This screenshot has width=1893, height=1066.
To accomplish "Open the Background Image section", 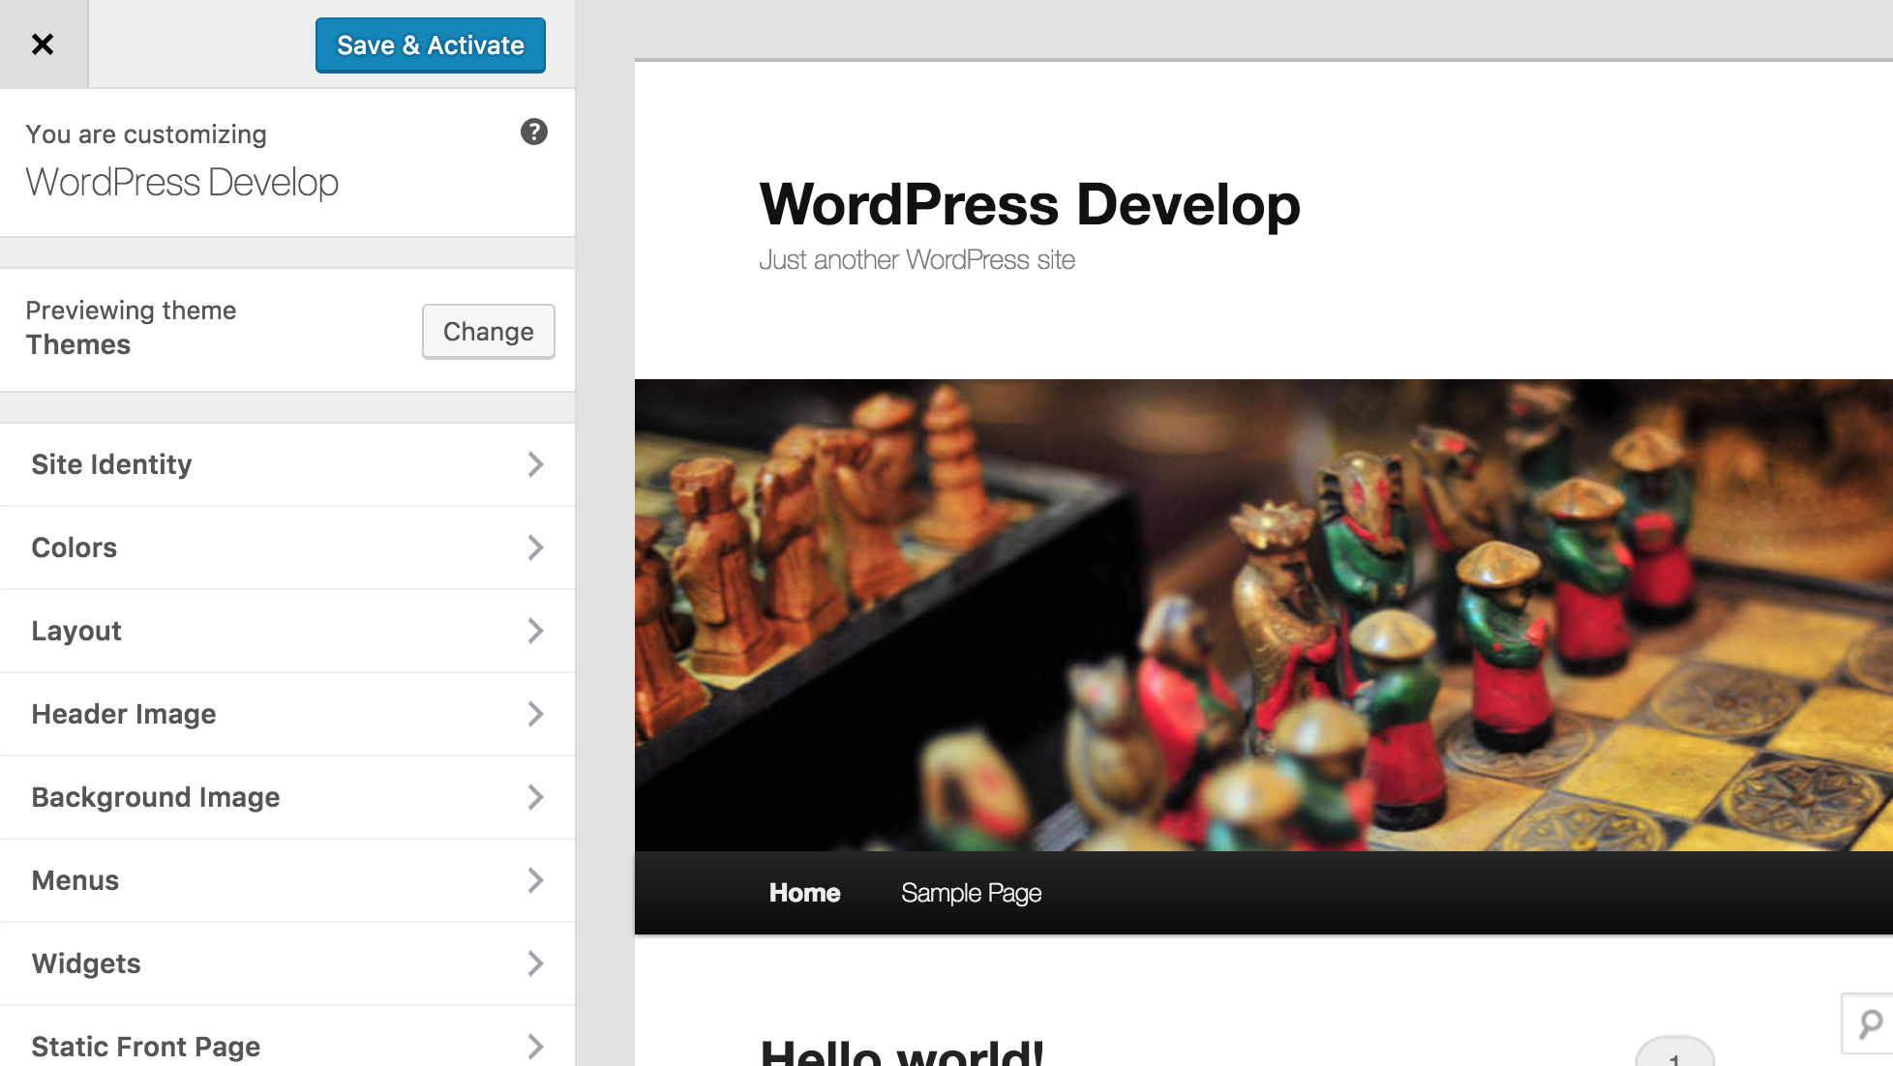I will click(x=287, y=797).
